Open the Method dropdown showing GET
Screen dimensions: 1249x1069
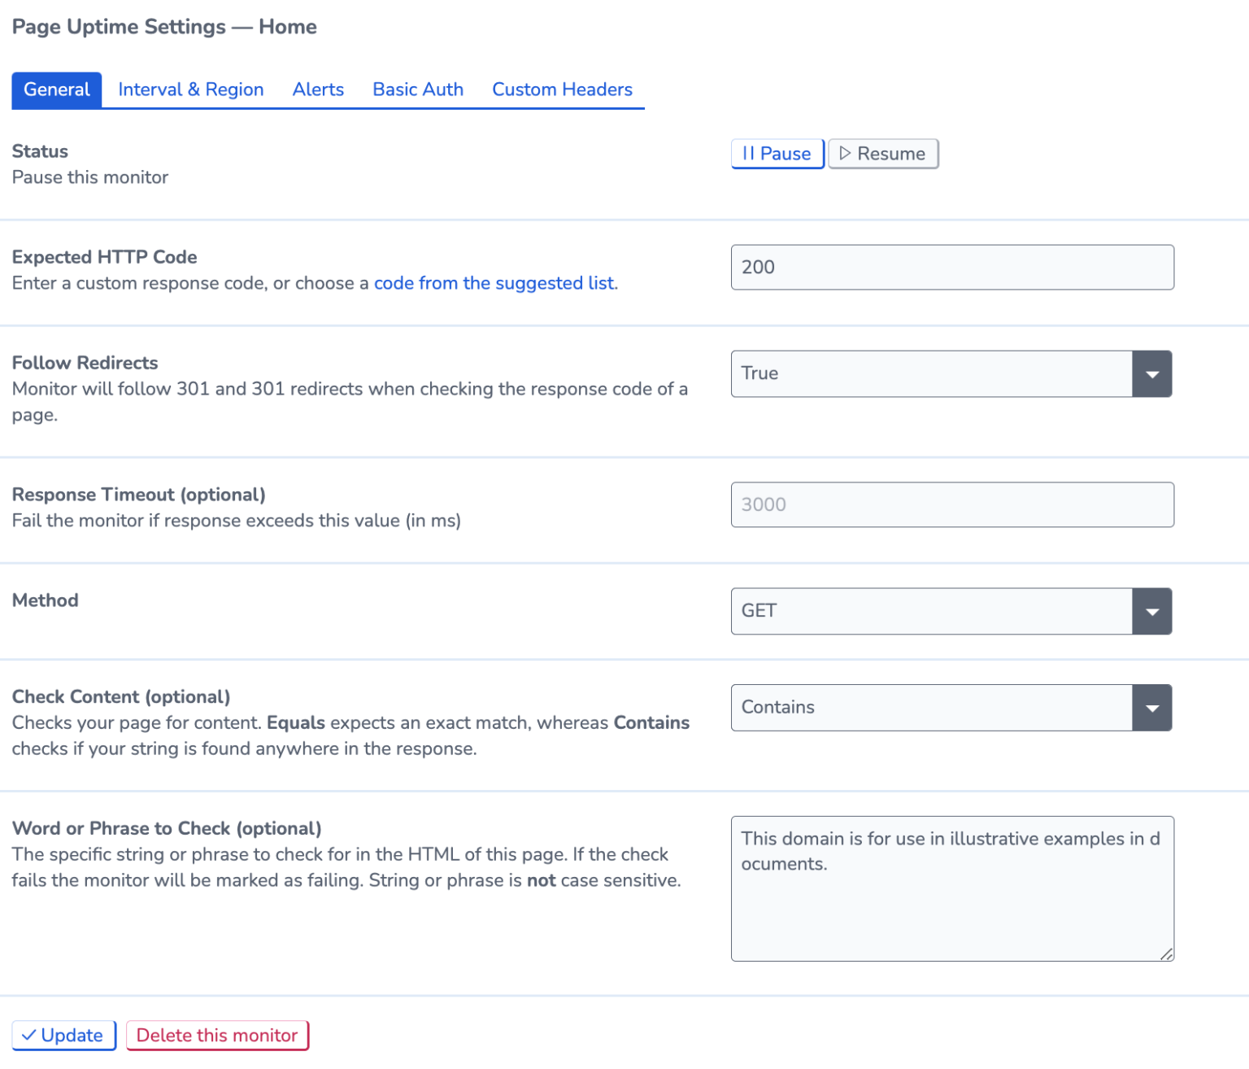1152,611
